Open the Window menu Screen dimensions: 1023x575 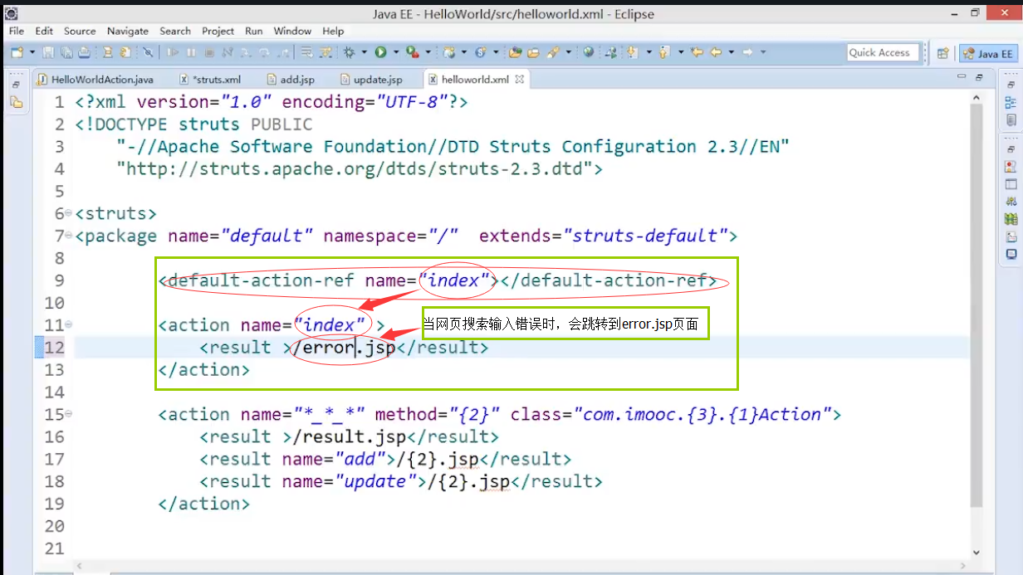293,31
